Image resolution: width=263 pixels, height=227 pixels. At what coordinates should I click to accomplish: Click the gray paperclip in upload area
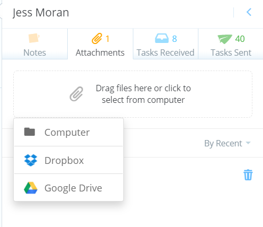pos(76,94)
